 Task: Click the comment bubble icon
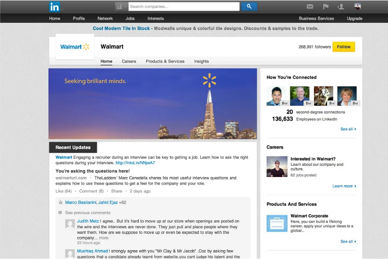click(x=60, y=213)
